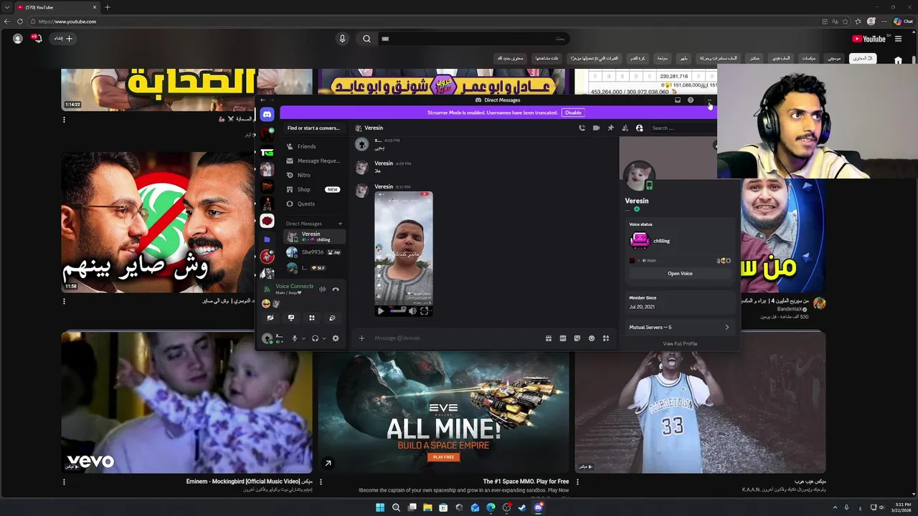This screenshot has width=918, height=516.
Task: Open Discord user settings gear
Action: 335,338
